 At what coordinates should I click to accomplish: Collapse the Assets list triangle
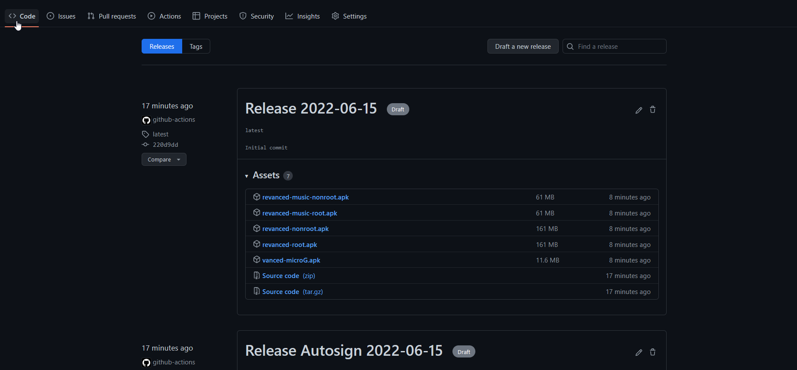click(247, 176)
